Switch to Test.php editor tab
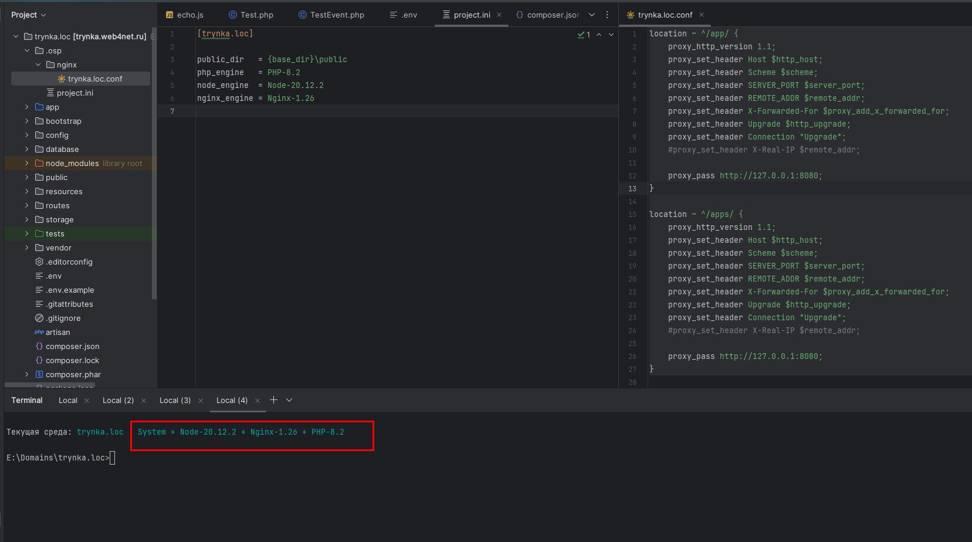Viewport: 972px width, 542px height. 251,15
